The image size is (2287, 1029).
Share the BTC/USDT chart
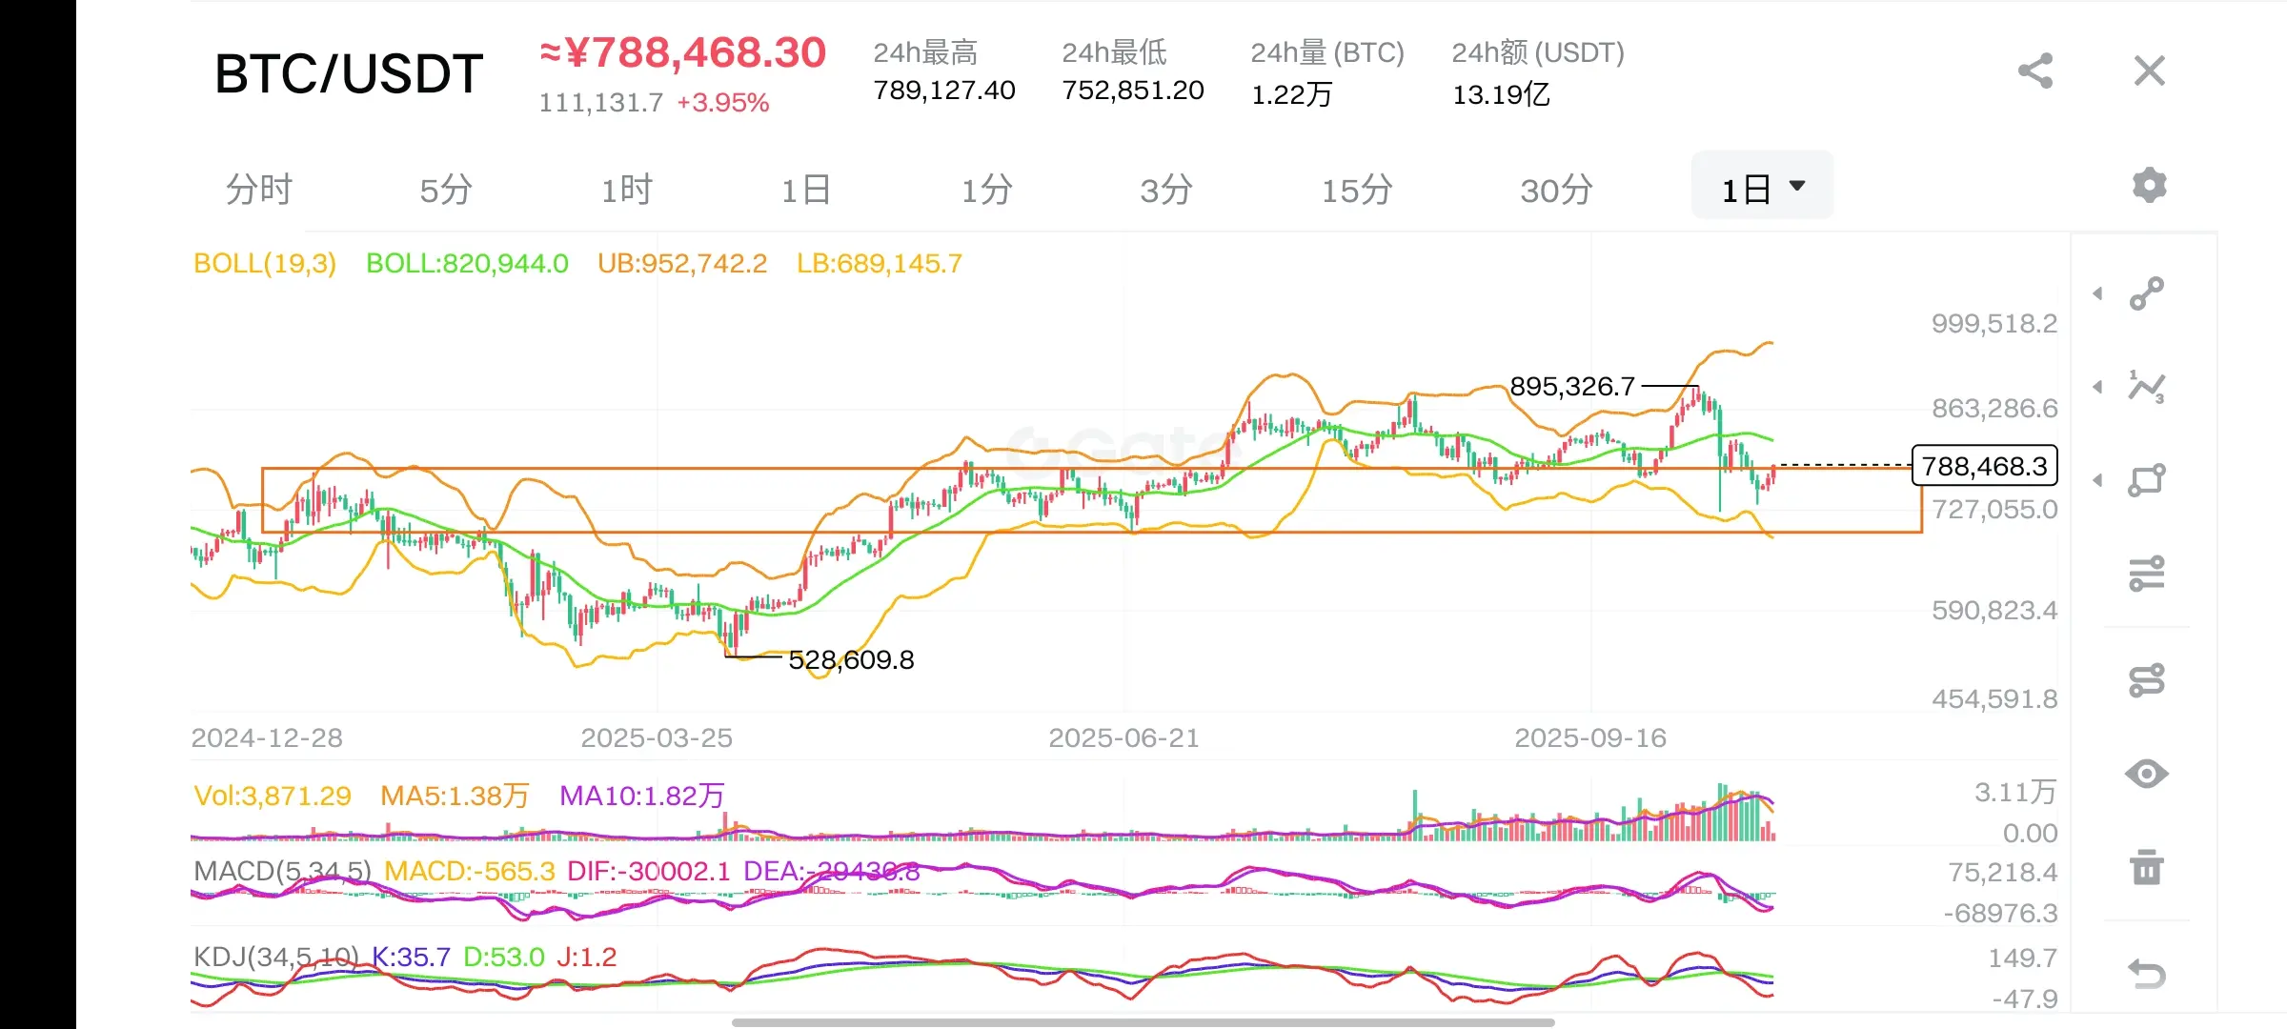(x=2034, y=71)
